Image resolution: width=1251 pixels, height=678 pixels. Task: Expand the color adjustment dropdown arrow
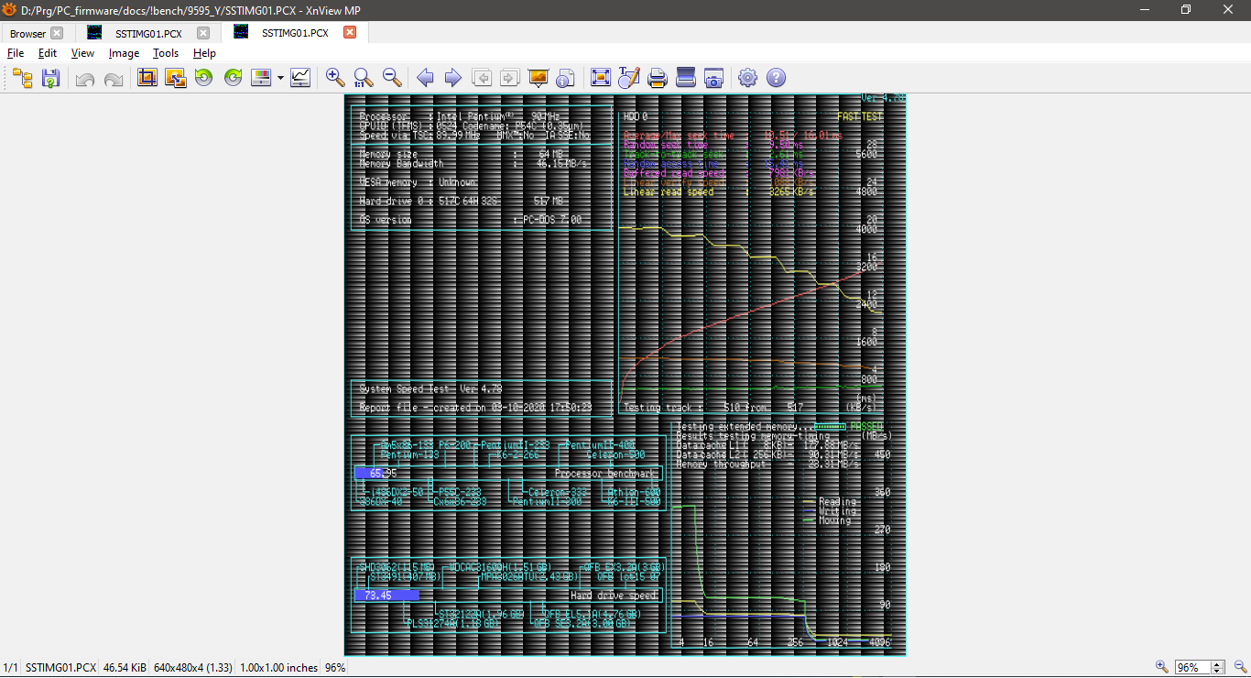point(280,78)
